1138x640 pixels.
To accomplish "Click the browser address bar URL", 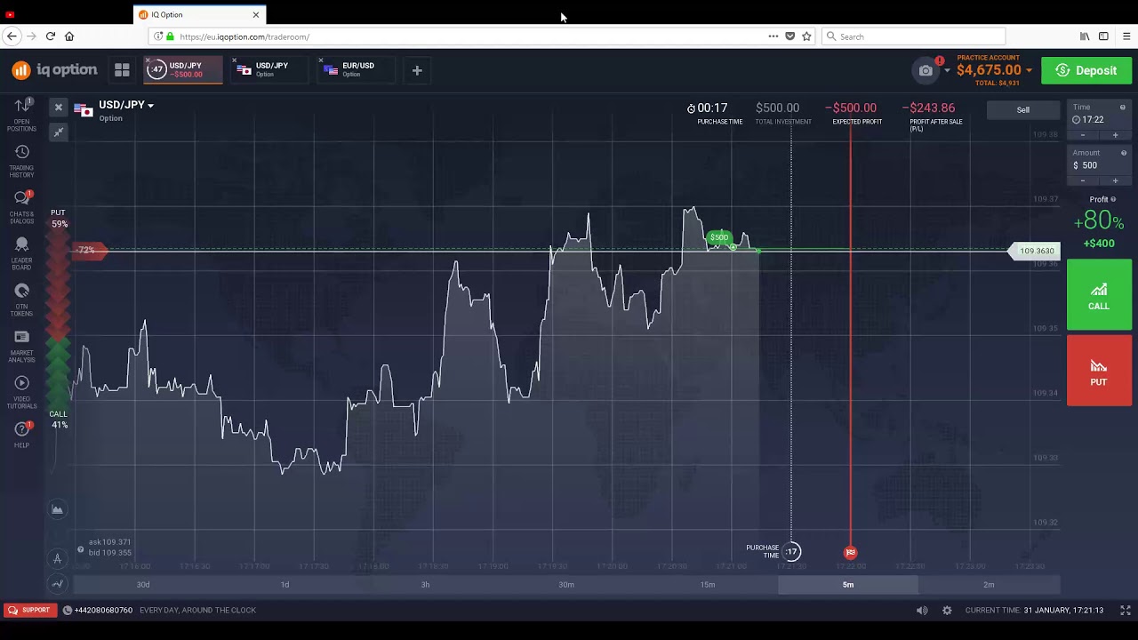I will tap(244, 36).
